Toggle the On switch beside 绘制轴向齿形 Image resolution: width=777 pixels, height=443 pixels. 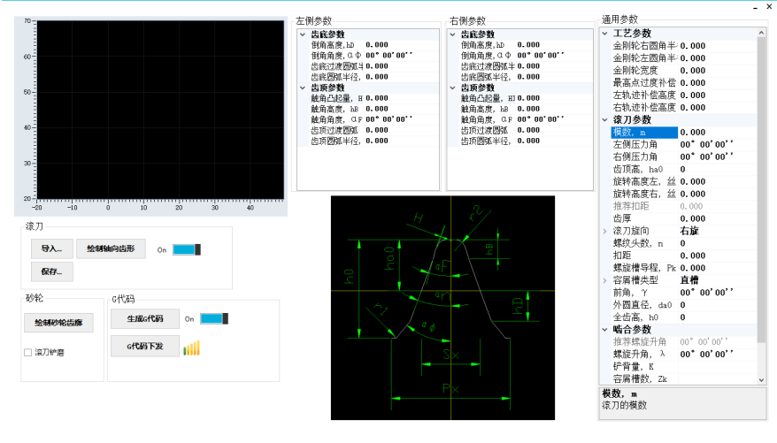(188, 250)
